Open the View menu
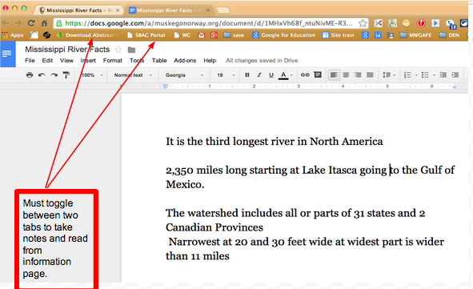473x289 pixels. coord(66,60)
